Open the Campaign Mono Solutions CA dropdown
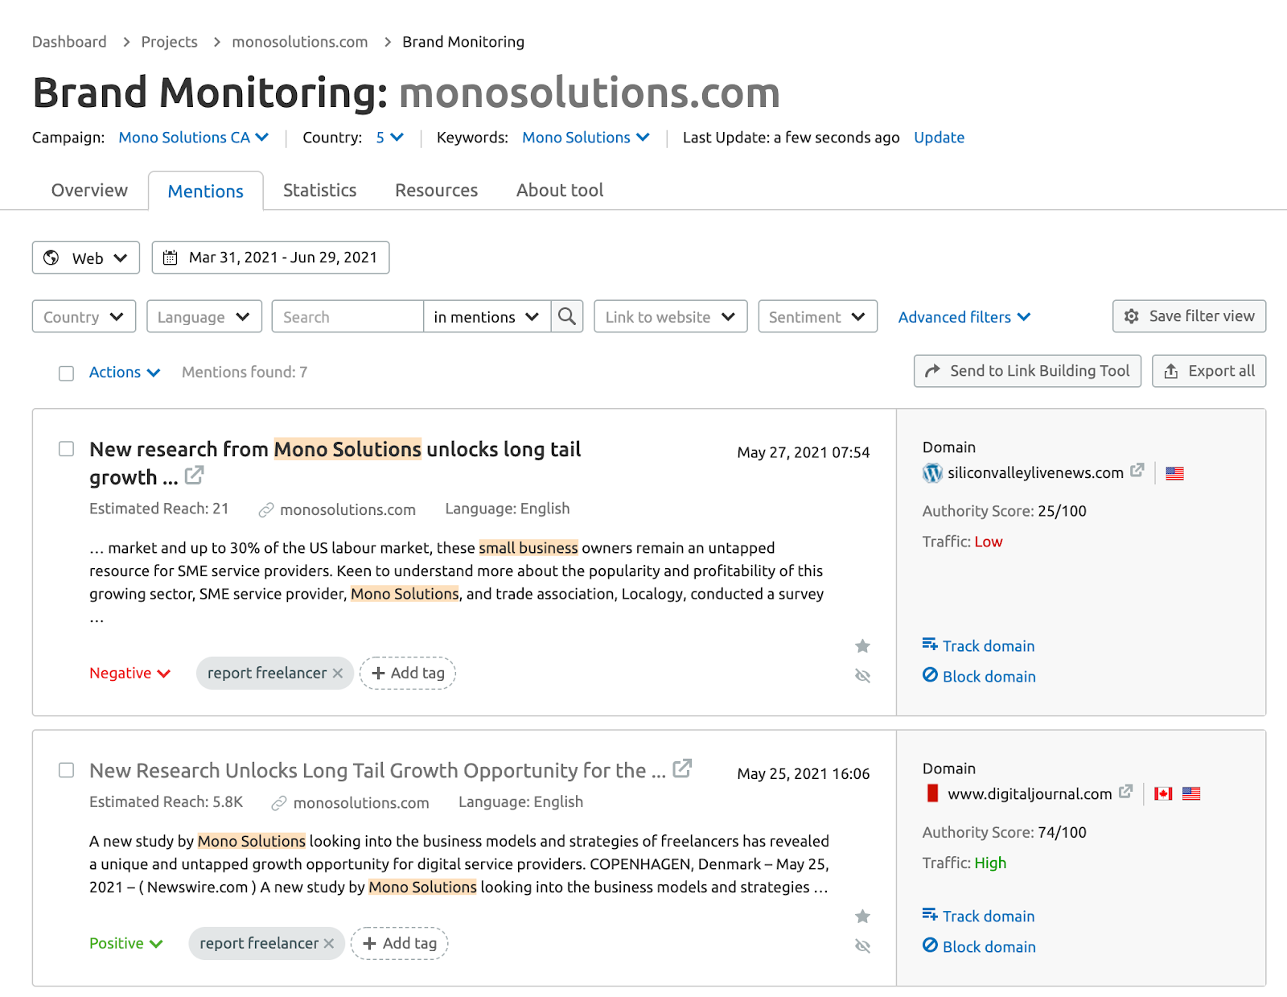Image resolution: width=1287 pixels, height=997 pixels. click(x=193, y=138)
